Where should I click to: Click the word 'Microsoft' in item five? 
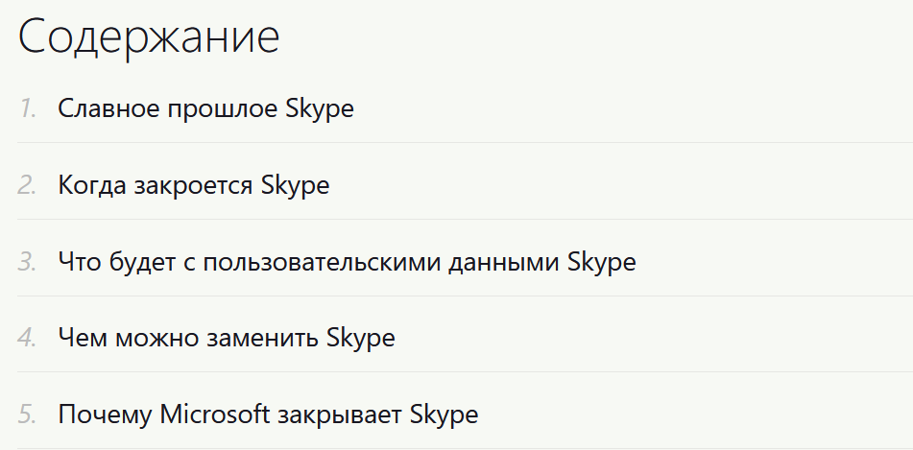click(x=215, y=414)
